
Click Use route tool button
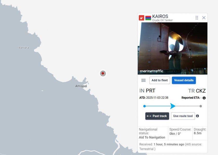coord(183,116)
